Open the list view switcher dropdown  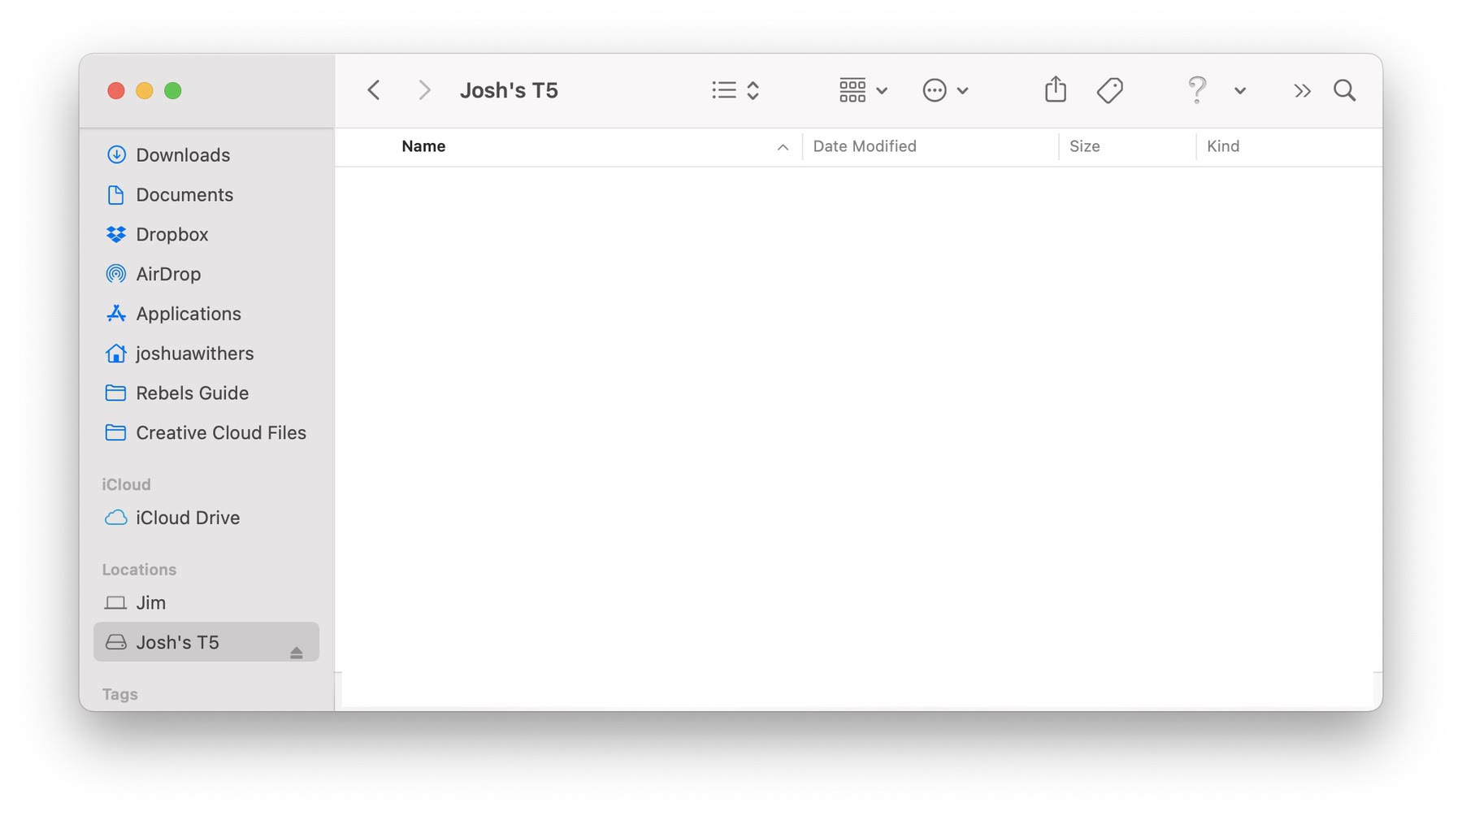point(735,90)
